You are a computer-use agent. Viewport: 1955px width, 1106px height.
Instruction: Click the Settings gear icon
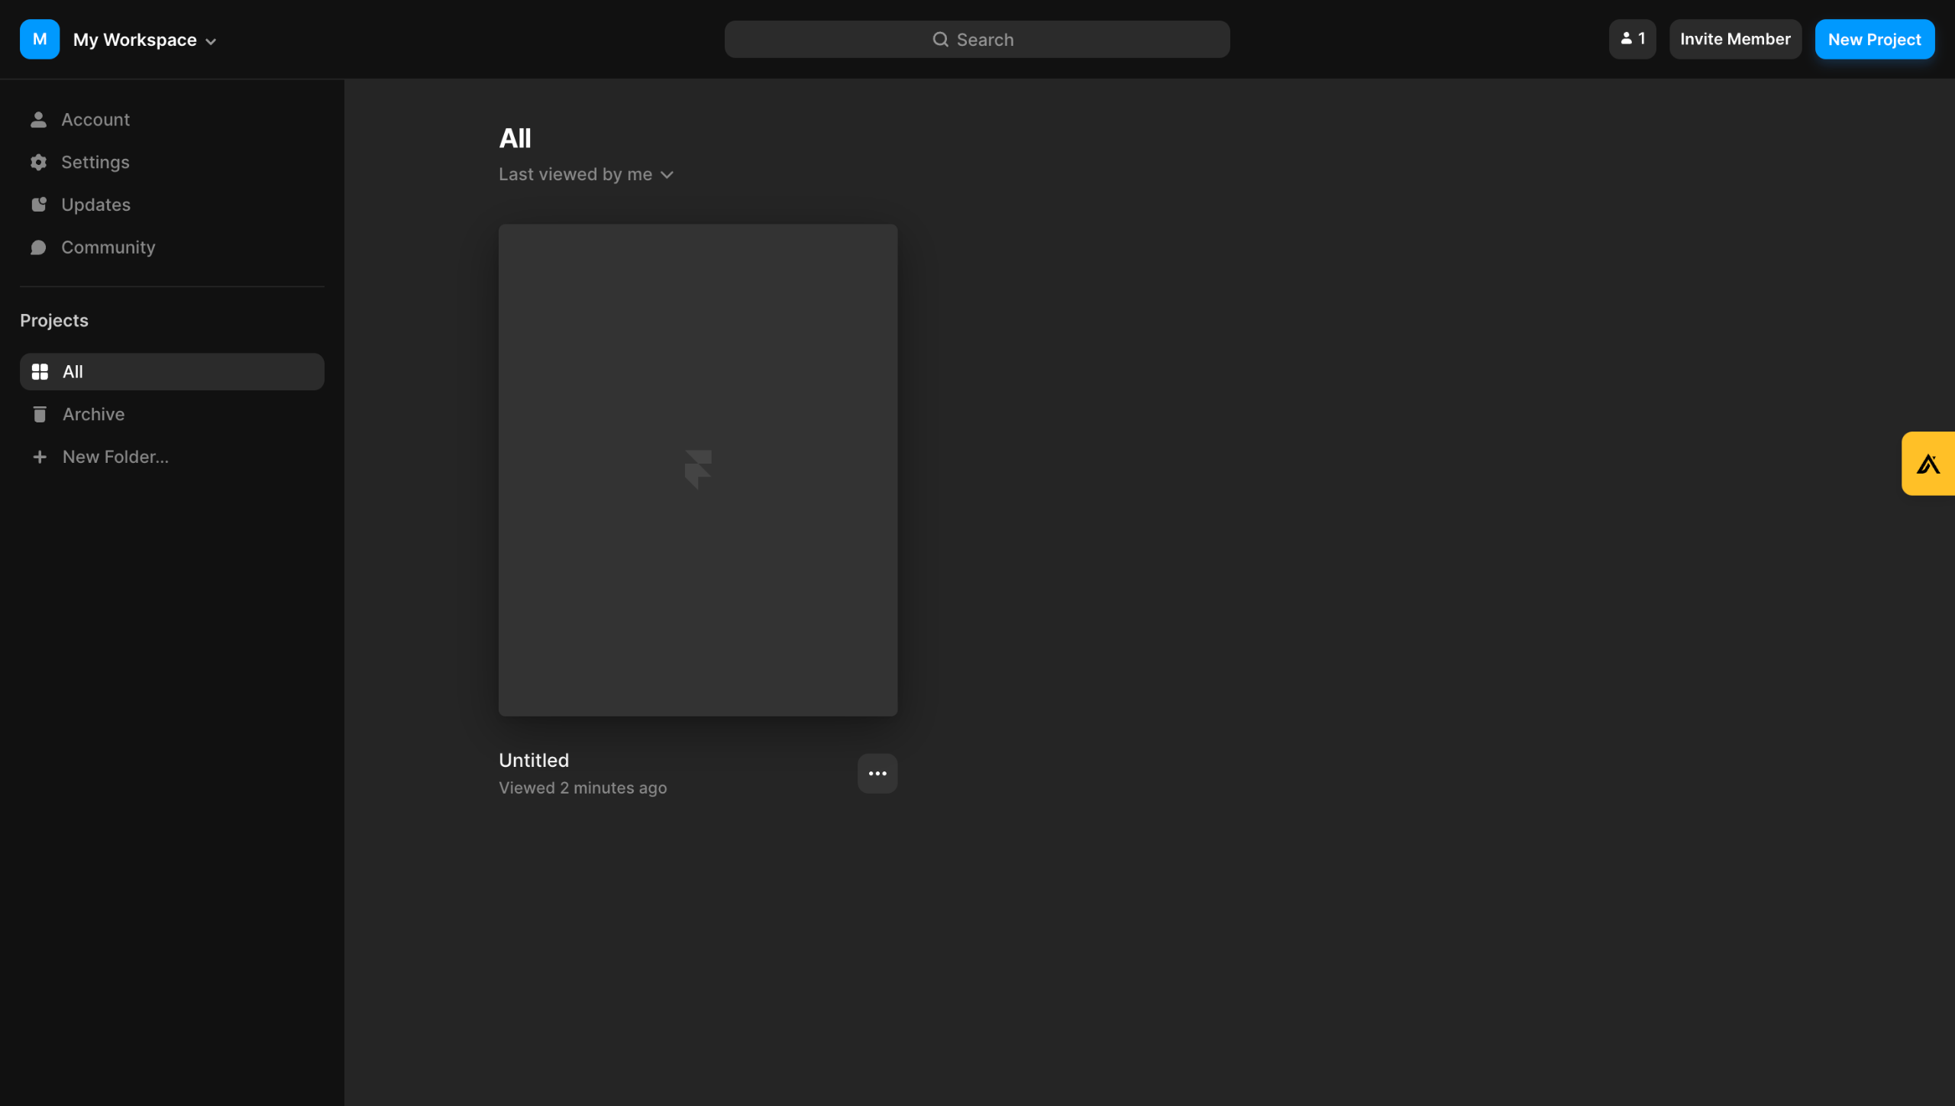pyautogui.click(x=38, y=162)
